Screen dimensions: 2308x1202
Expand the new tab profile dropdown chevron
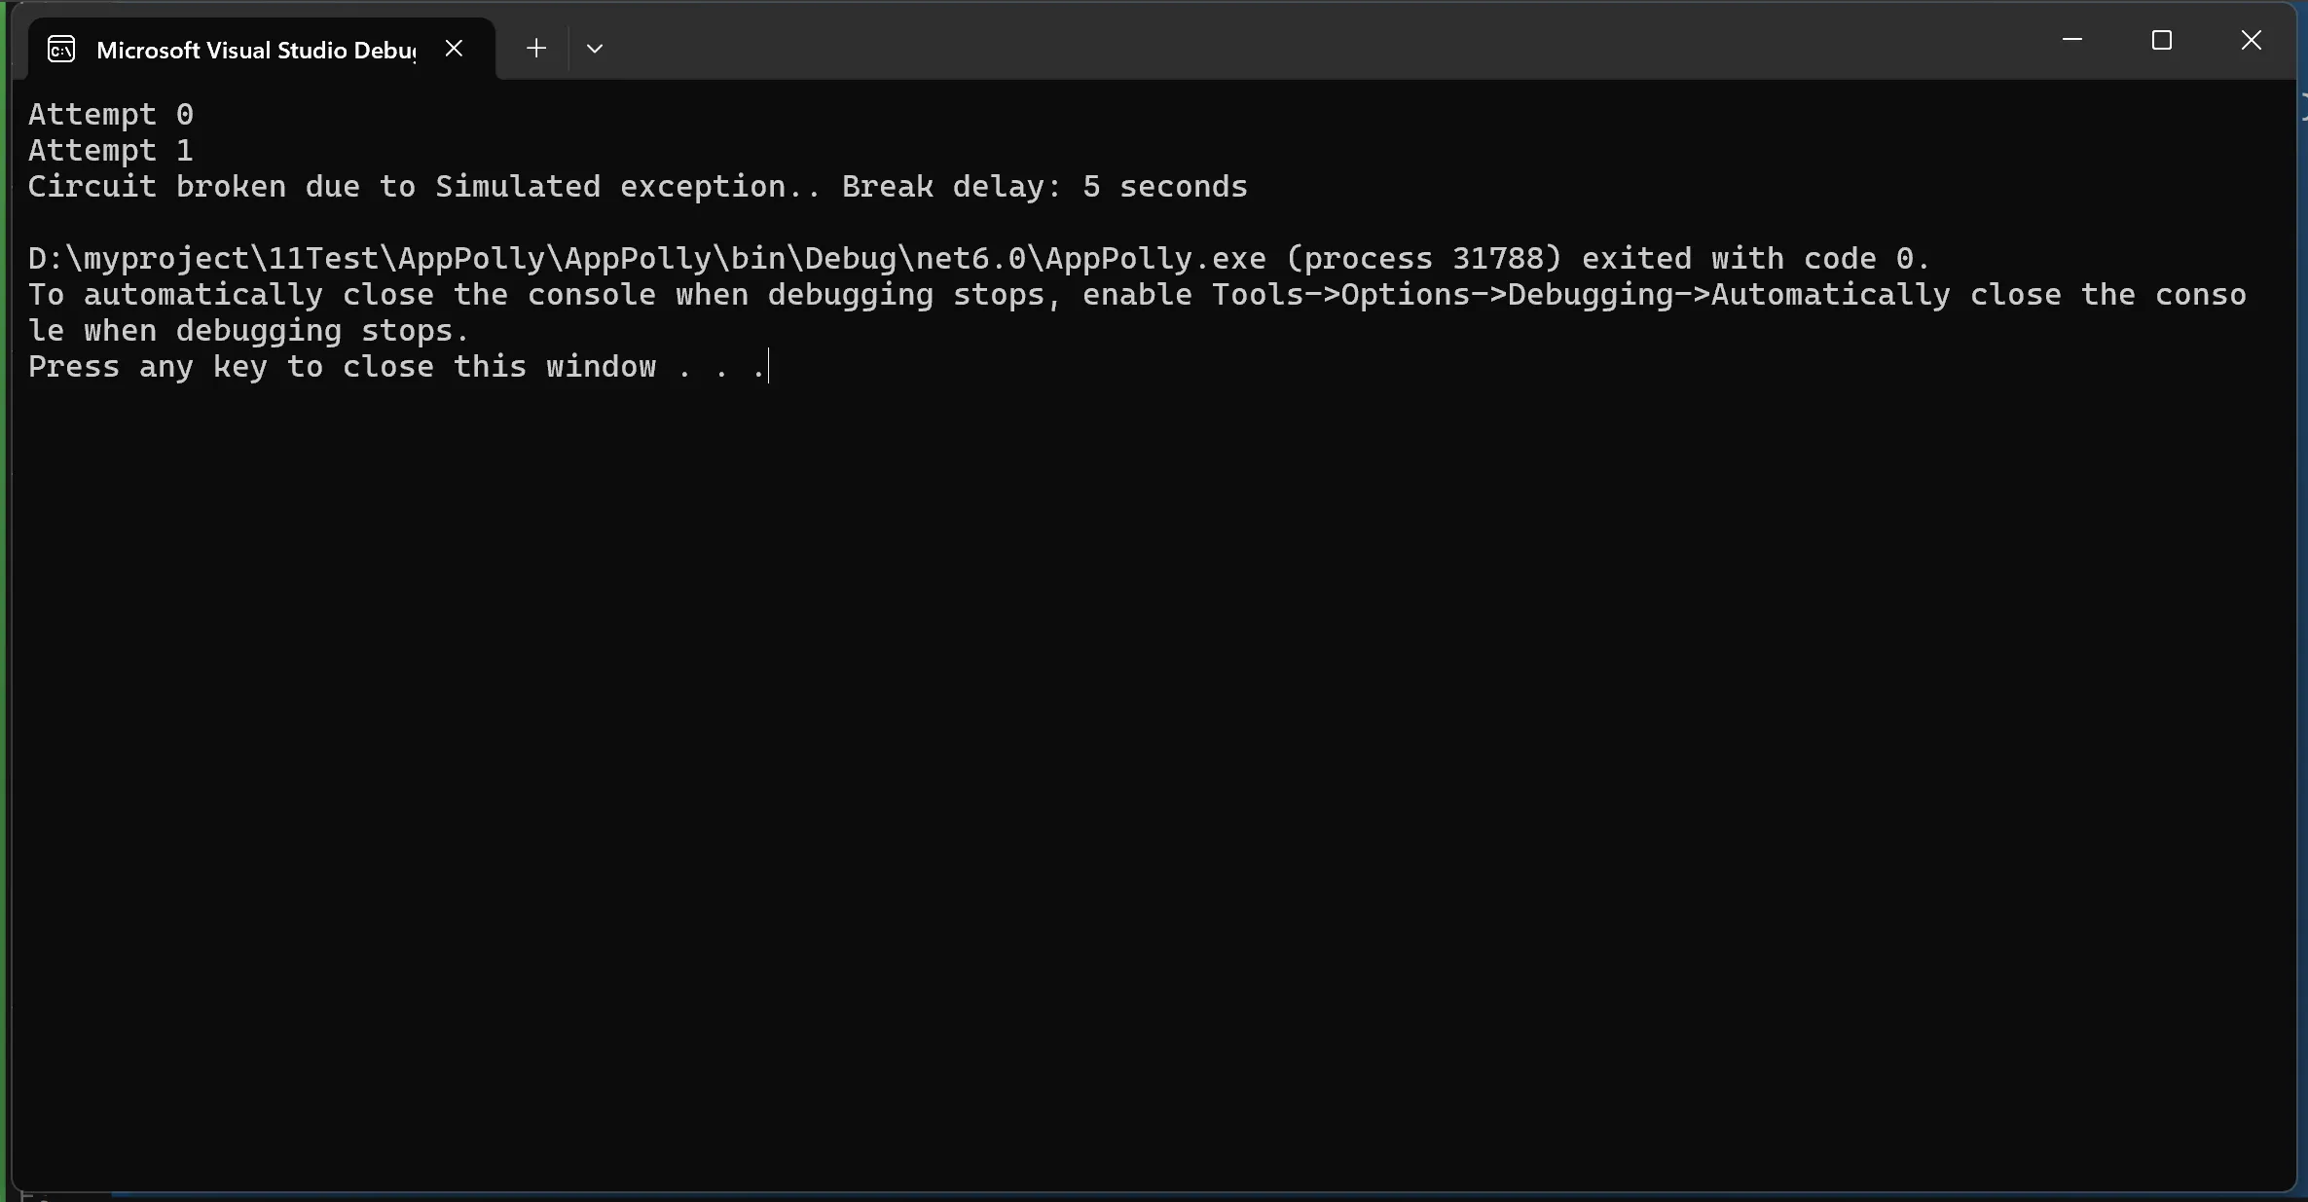click(x=595, y=49)
